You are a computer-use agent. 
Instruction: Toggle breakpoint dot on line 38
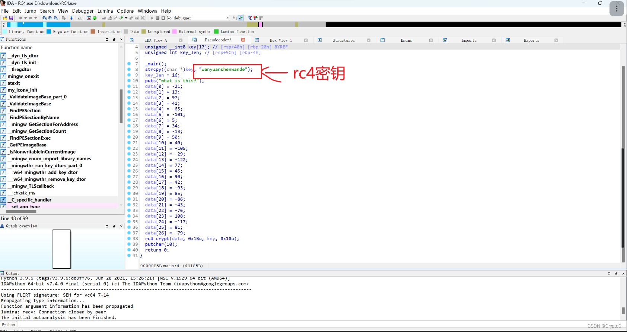pos(129,238)
